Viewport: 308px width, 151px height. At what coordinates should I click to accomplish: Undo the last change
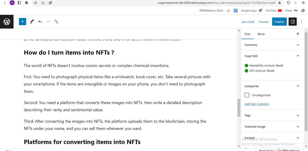click(40, 22)
